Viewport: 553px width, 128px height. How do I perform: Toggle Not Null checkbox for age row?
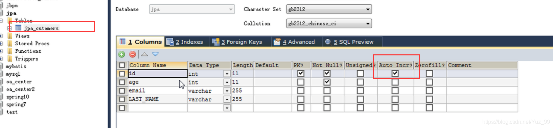click(327, 82)
